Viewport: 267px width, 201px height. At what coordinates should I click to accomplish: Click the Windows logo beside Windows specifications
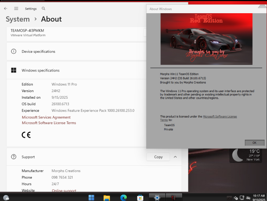click(x=14, y=70)
